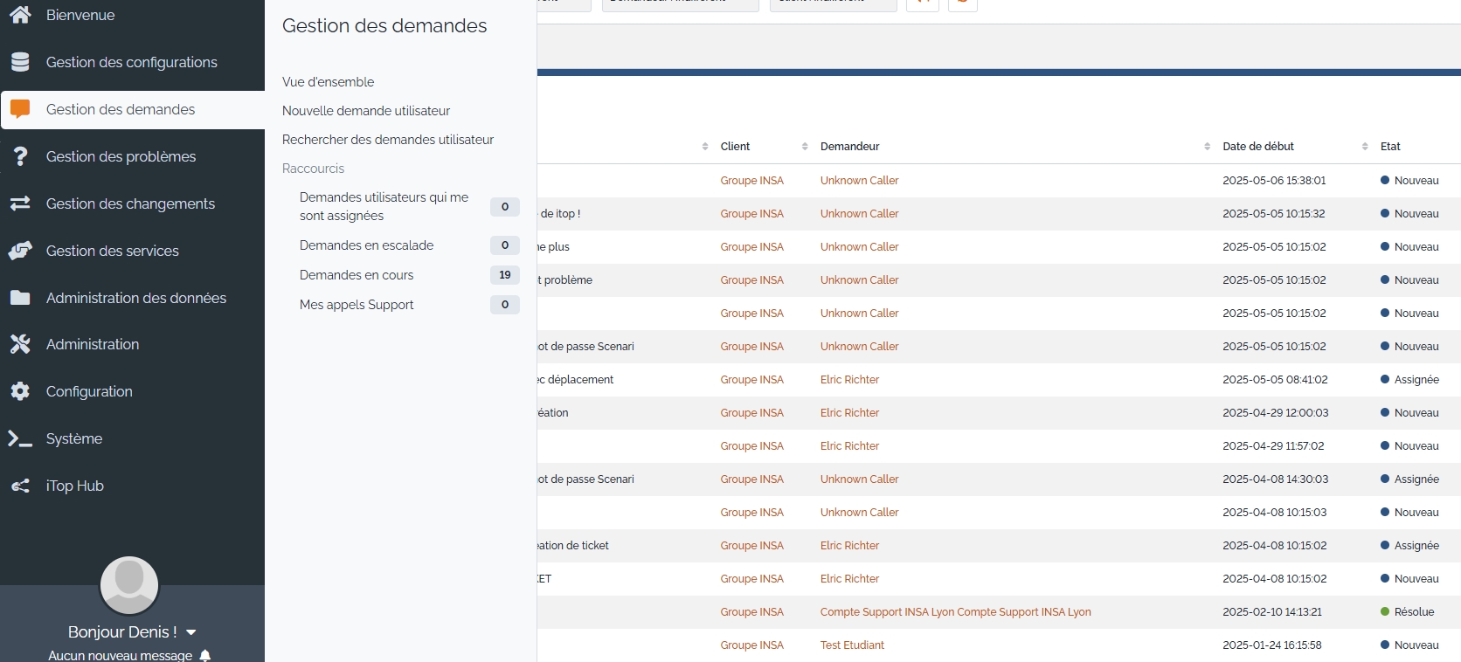Click the notification bell icon
1461x662 pixels.
pyautogui.click(x=205, y=655)
